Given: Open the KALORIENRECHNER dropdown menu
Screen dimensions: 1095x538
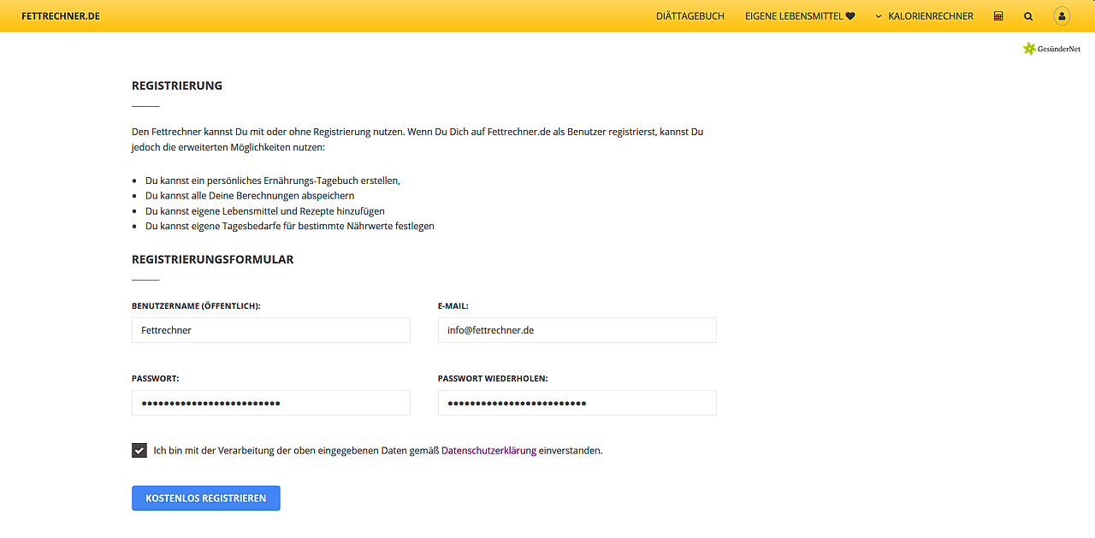Looking at the screenshot, I should coord(930,15).
